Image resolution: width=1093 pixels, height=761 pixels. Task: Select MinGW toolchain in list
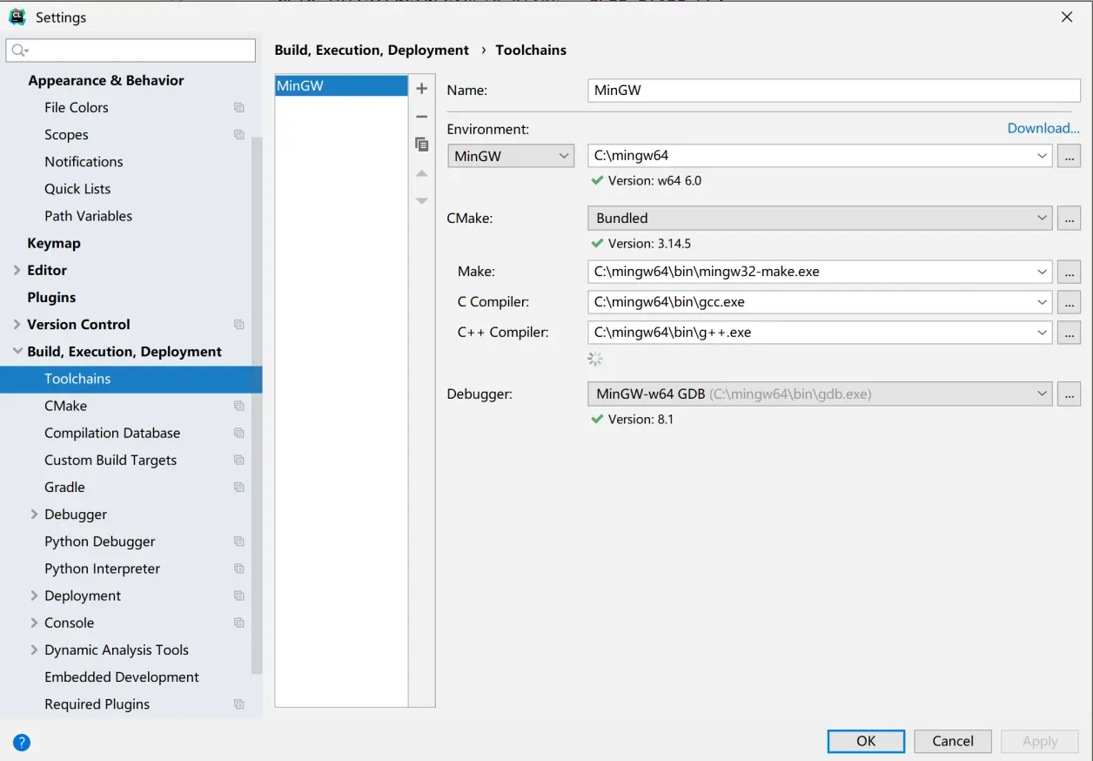pyautogui.click(x=341, y=85)
